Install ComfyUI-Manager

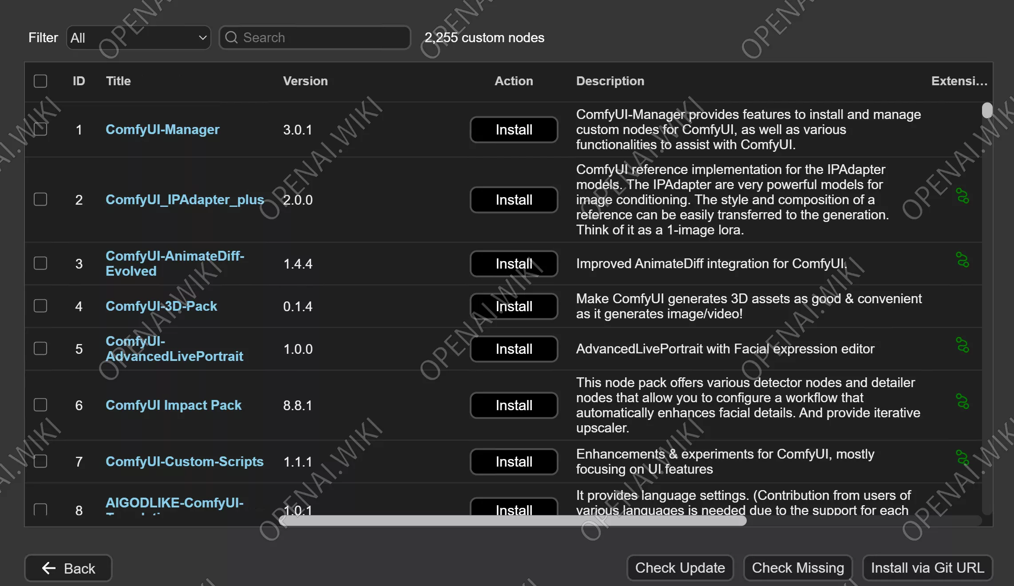pos(514,130)
